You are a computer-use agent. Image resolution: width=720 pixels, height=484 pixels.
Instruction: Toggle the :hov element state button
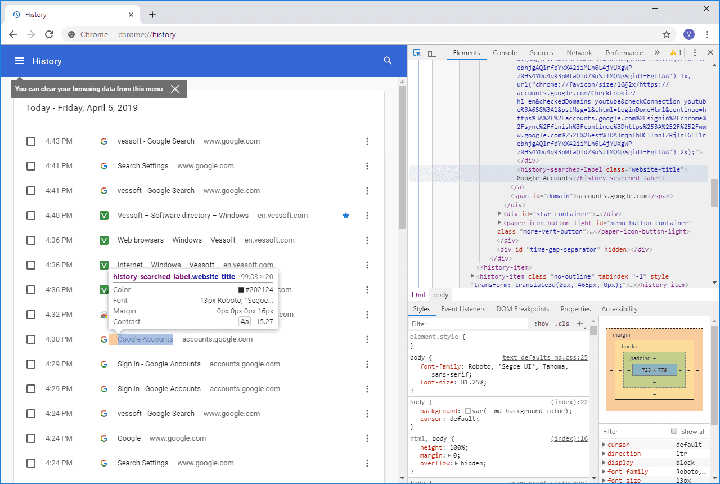click(x=542, y=324)
